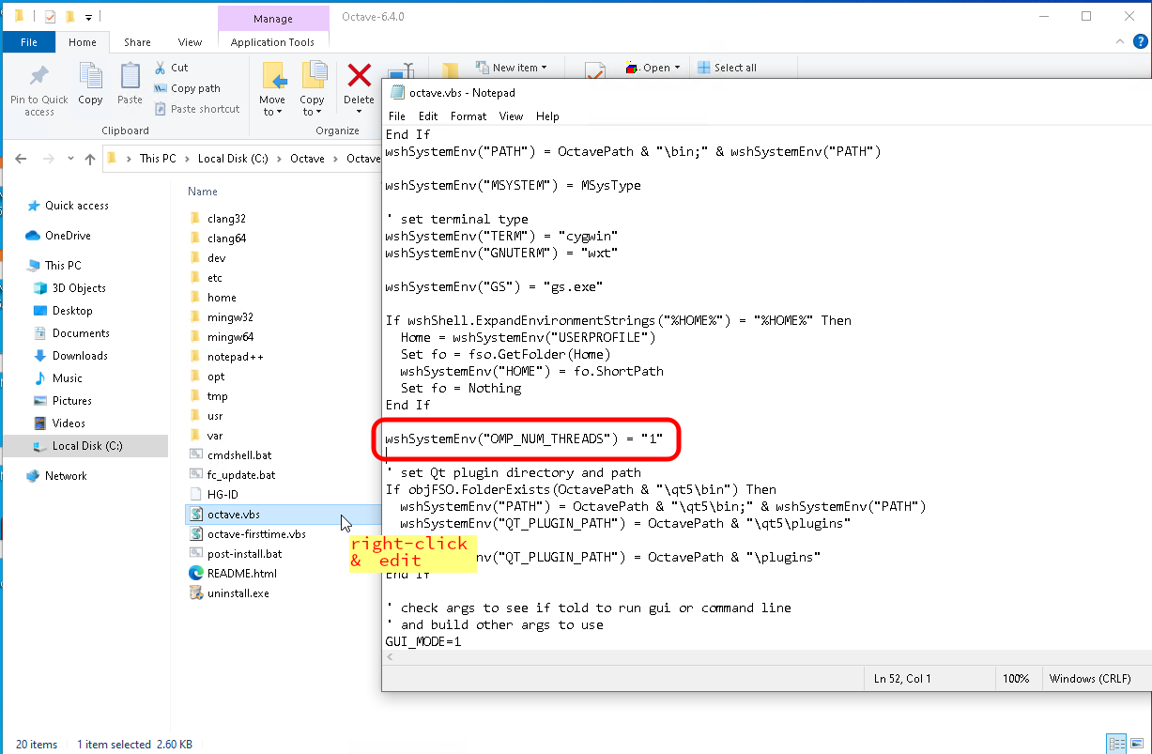
Task: Click the Delete red X icon
Action: coord(359,75)
